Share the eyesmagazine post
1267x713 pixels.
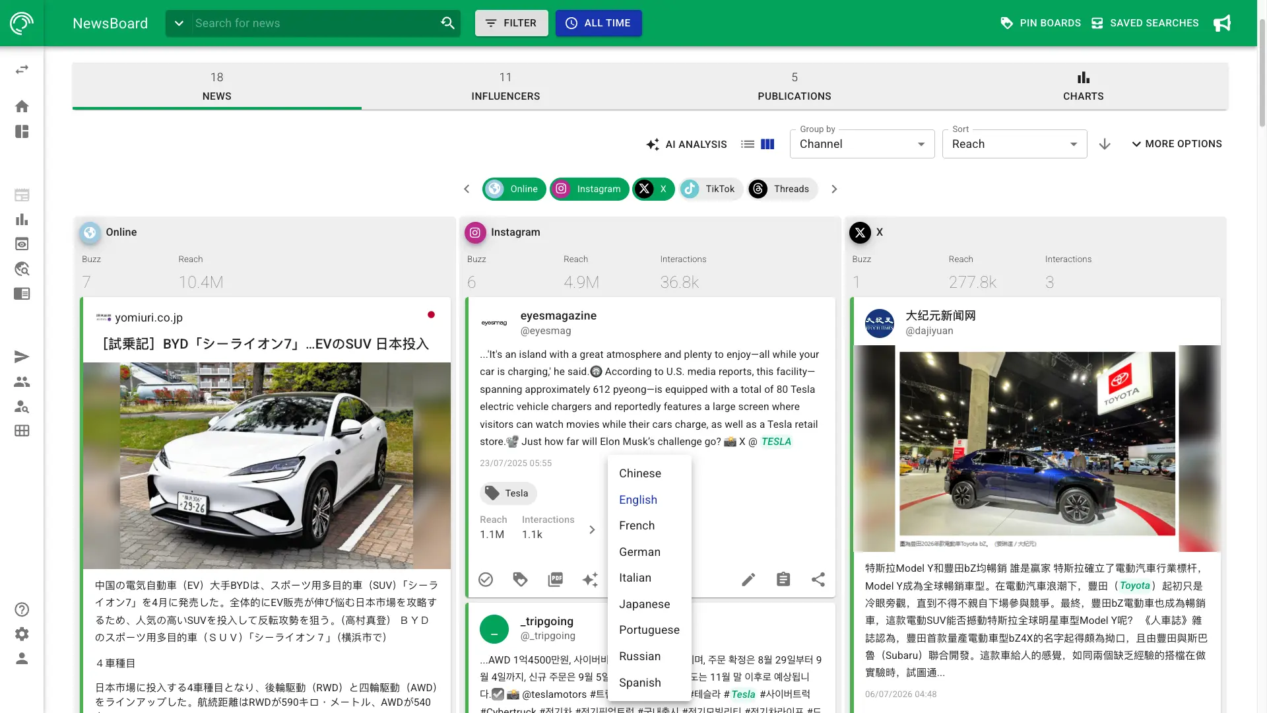818,580
